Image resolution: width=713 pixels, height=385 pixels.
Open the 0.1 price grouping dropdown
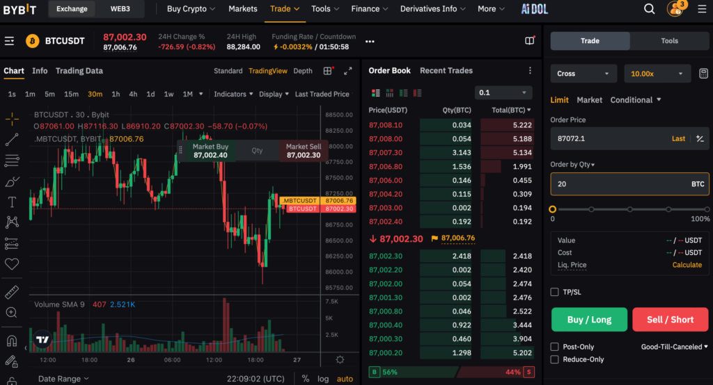click(503, 92)
